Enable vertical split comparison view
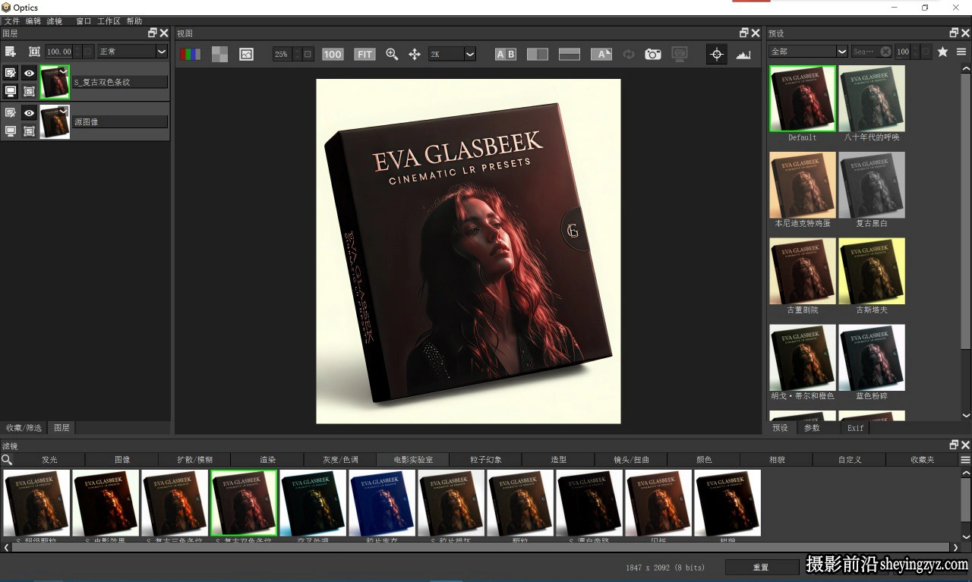Viewport: 972px width, 582px height. pos(538,54)
